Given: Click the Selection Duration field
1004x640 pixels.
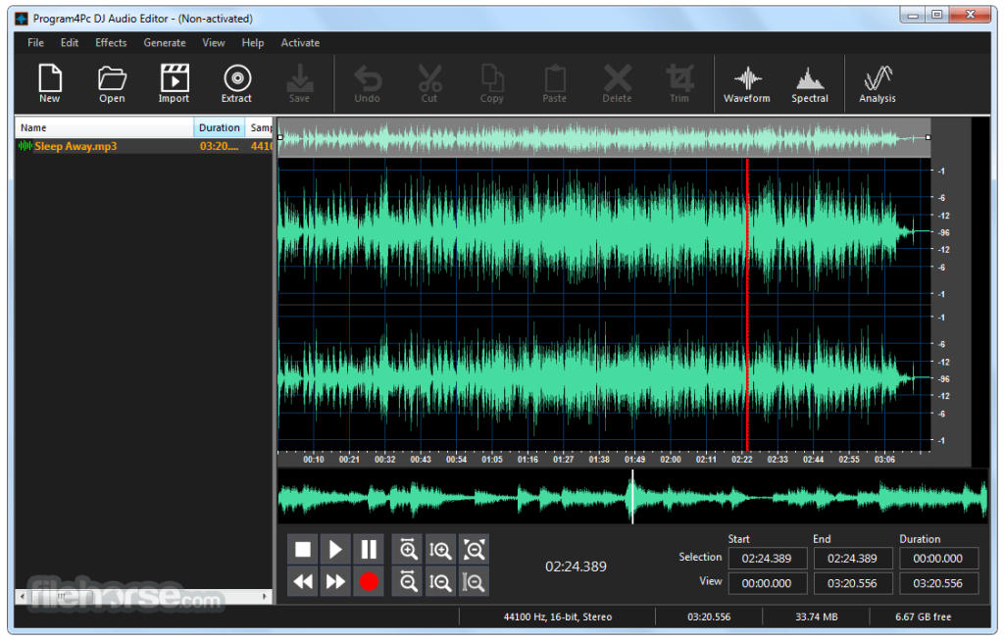Looking at the screenshot, I should pos(938,558).
